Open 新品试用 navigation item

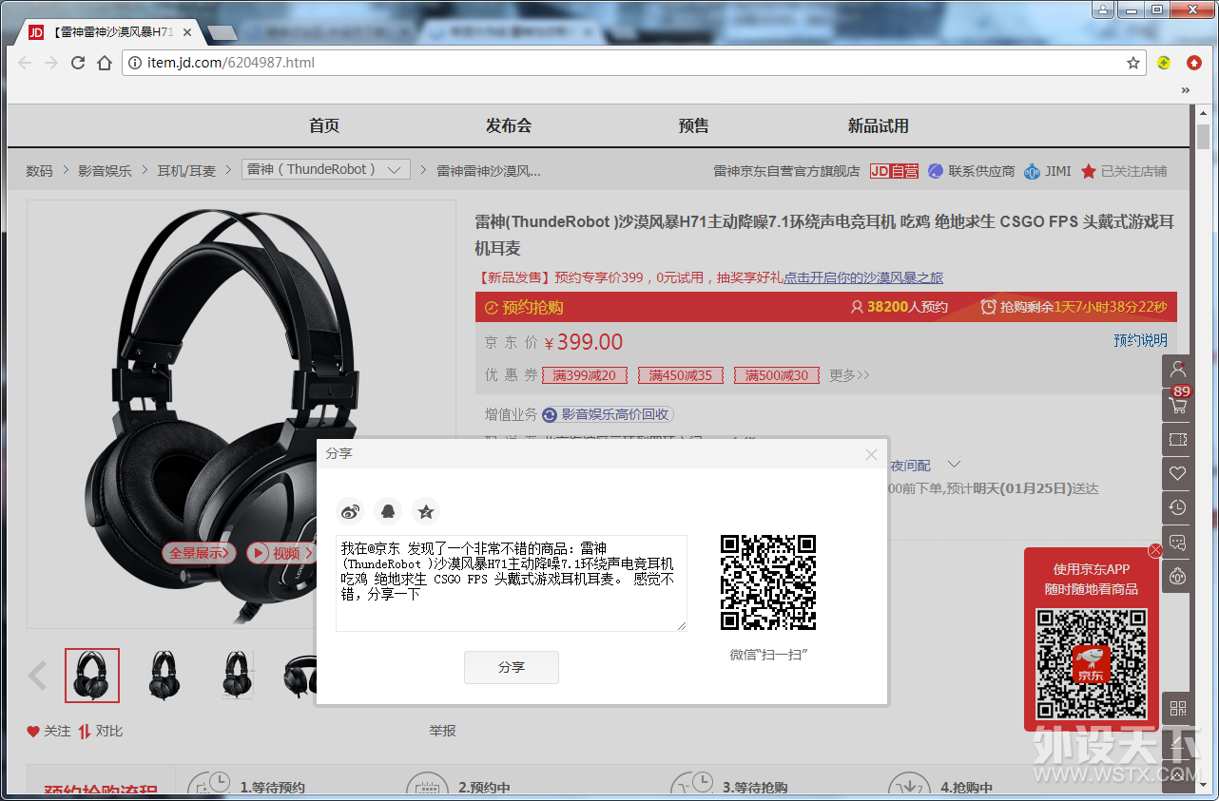coord(879,125)
